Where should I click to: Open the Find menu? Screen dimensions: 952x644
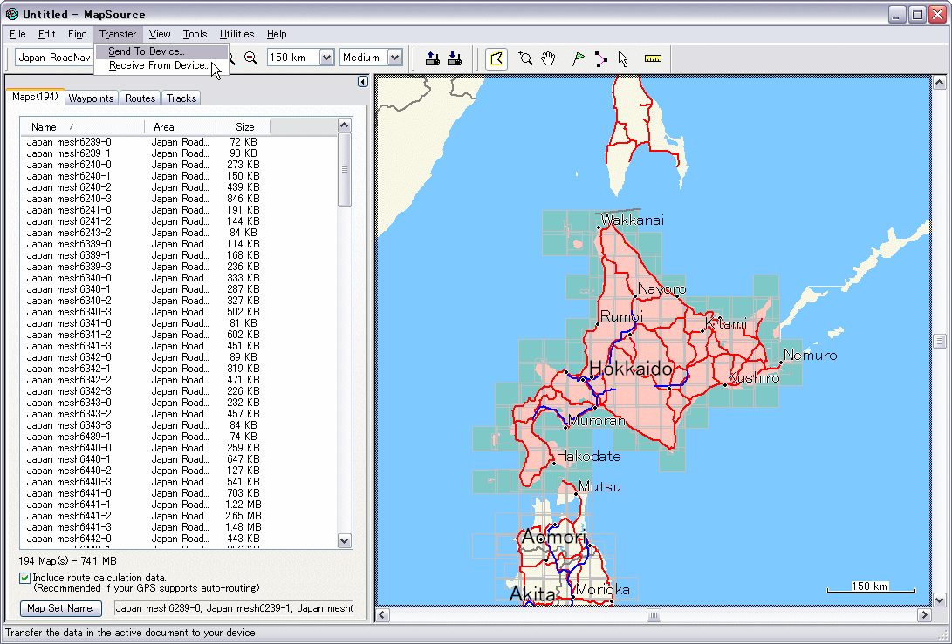pyautogui.click(x=77, y=34)
